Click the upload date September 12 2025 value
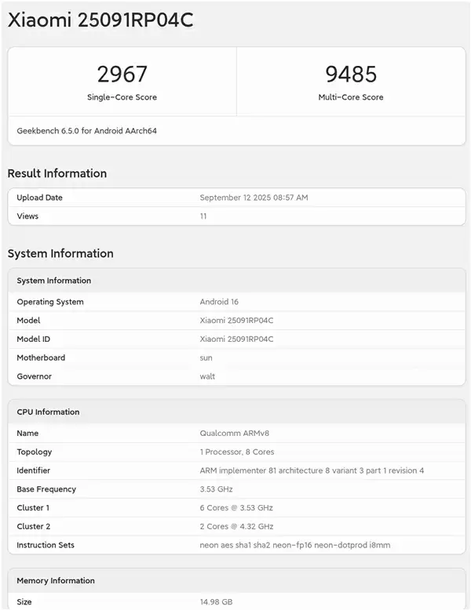471x610 pixels. pyautogui.click(x=254, y=198)
